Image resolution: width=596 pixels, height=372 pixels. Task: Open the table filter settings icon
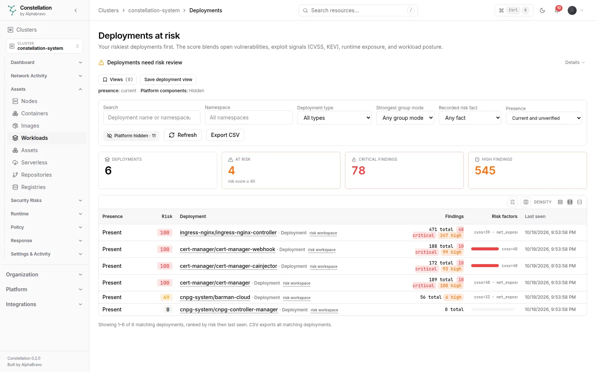point(513,202)
